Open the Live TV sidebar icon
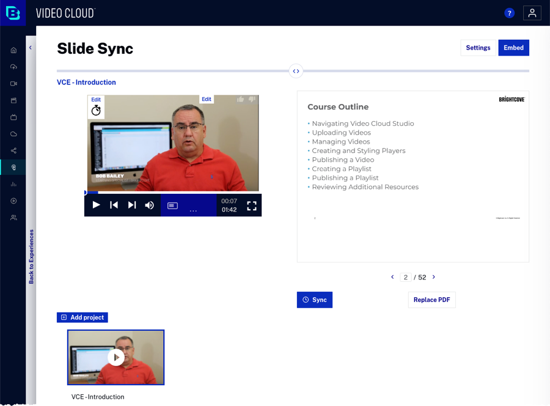This screenshot has width=550, height=406. 13,117
